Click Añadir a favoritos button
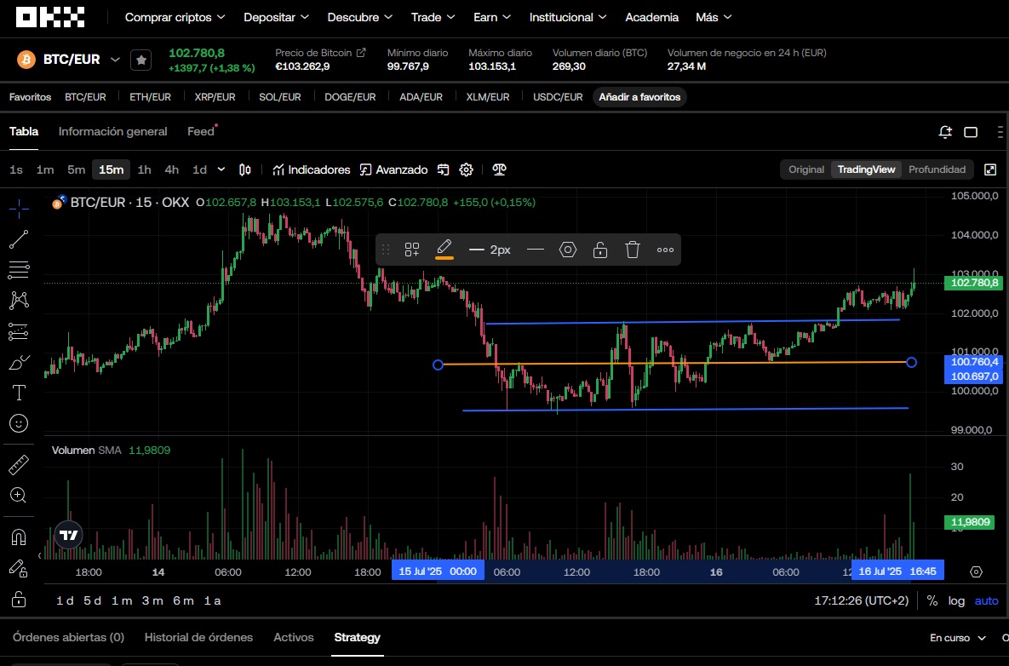The height and width of the screenshot is (666, 1009). 639,97
